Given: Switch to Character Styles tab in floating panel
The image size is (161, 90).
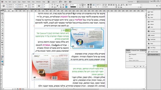Looking at the screenshot, I should (x=128, y=50).
